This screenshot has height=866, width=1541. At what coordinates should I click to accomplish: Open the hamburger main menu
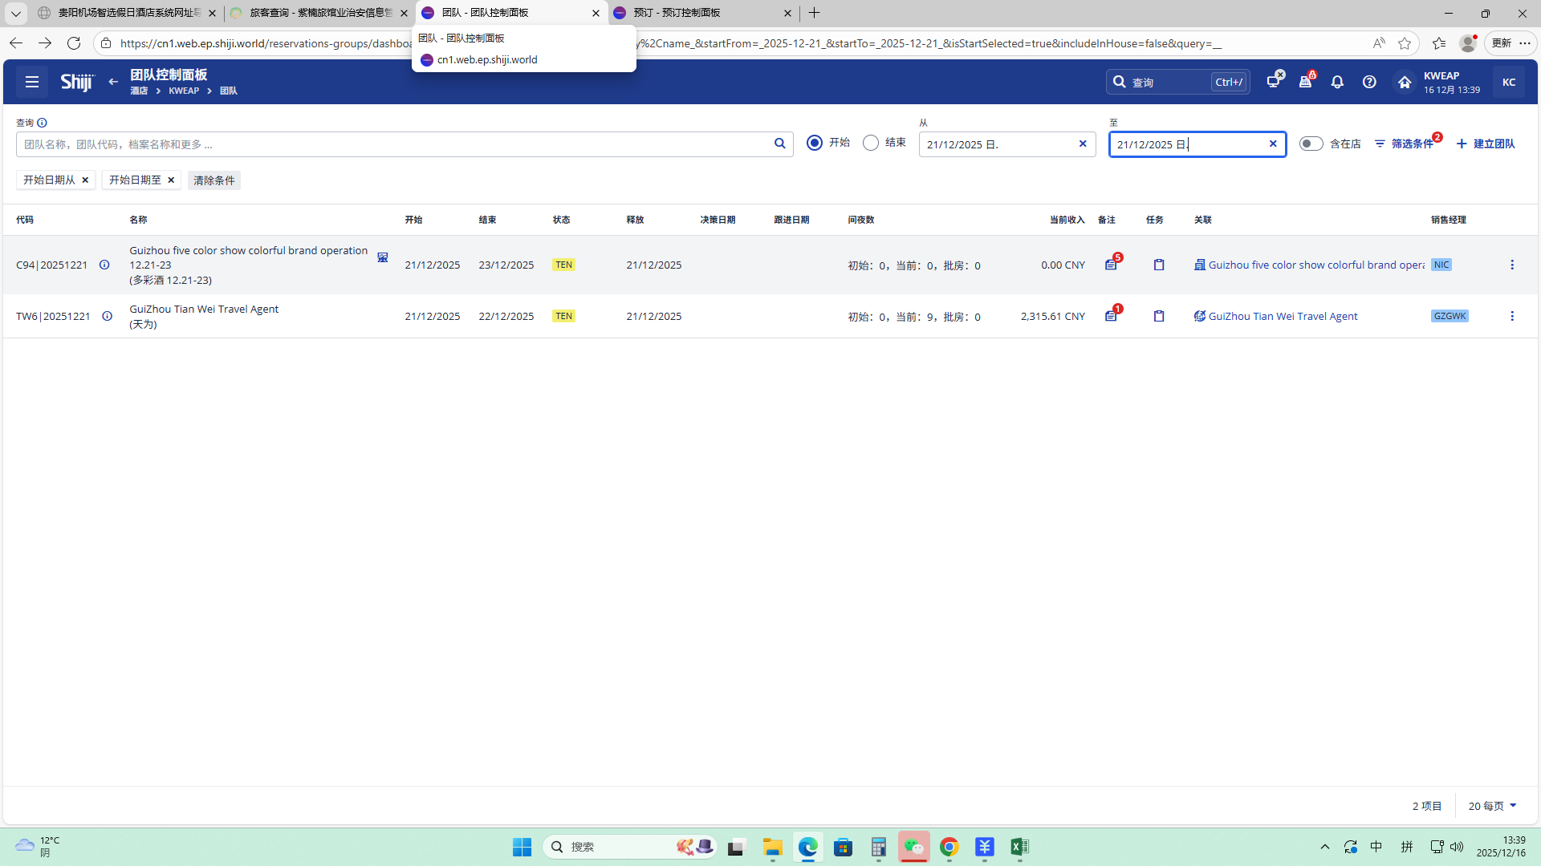click(32, 82)
